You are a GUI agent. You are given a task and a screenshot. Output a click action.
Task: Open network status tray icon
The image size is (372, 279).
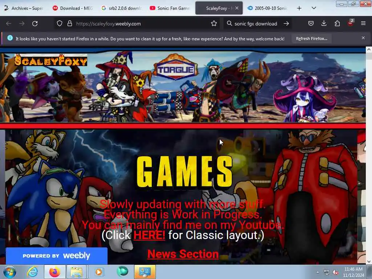pos(327,272)
